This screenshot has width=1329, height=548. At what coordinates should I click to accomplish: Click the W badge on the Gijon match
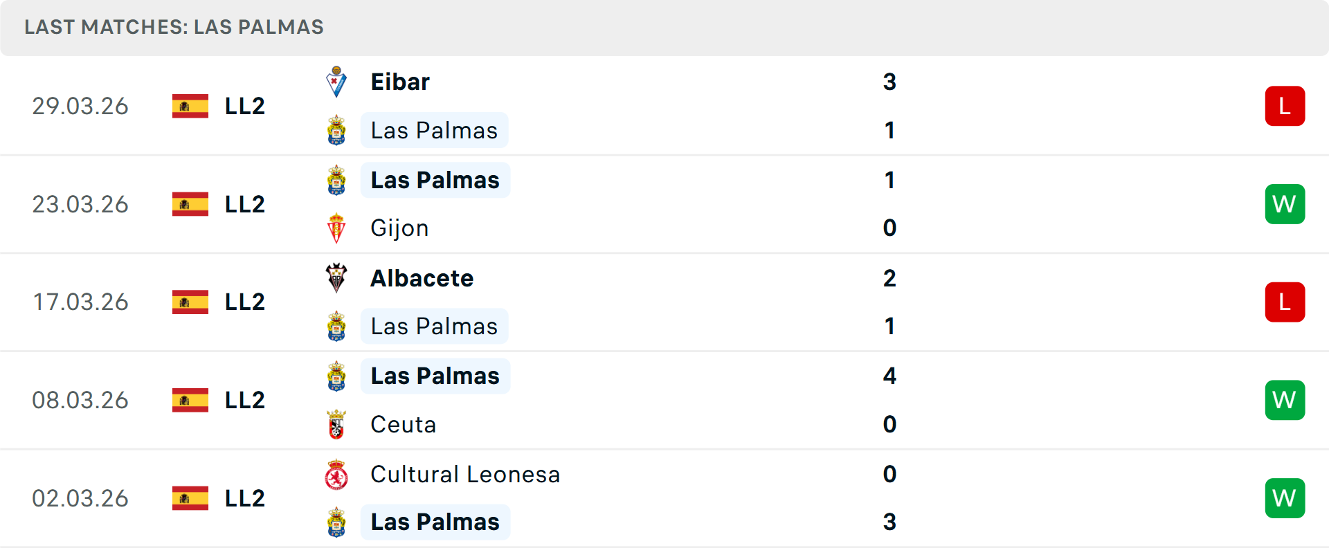click(1285, 203)
